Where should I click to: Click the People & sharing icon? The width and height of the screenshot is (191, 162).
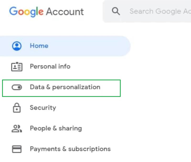click(x=17, y=128)
